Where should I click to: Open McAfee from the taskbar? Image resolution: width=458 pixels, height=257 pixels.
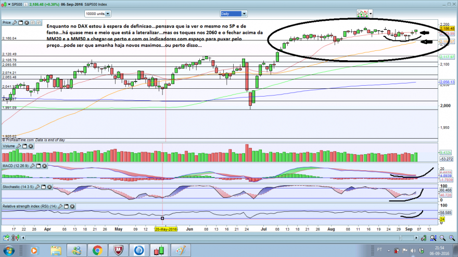[x=118, y=250]
